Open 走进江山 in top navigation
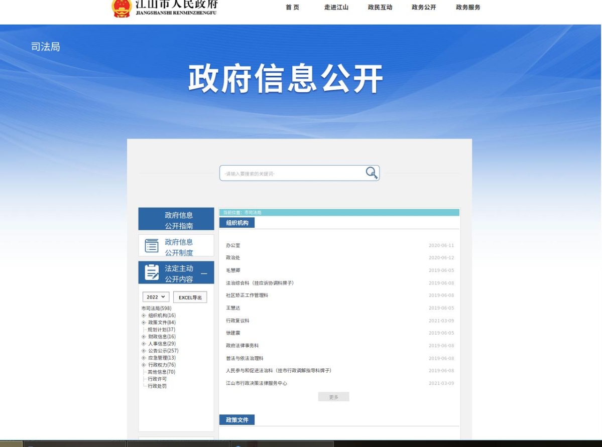The width and height of the screenshot is (602, 447). point(336,8)
